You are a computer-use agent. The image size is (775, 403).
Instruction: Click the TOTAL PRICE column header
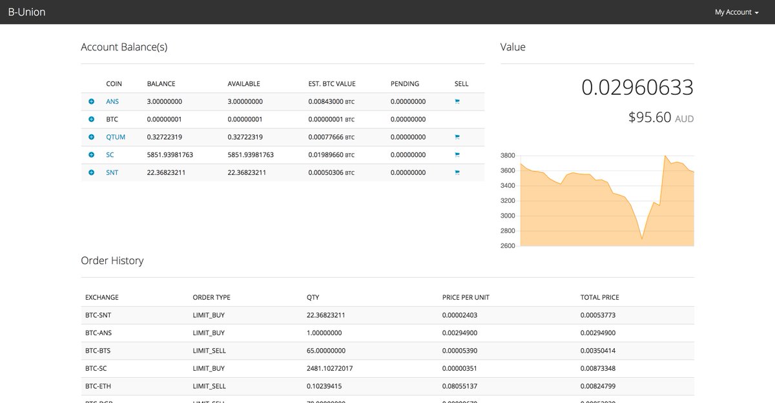(600, 298)
